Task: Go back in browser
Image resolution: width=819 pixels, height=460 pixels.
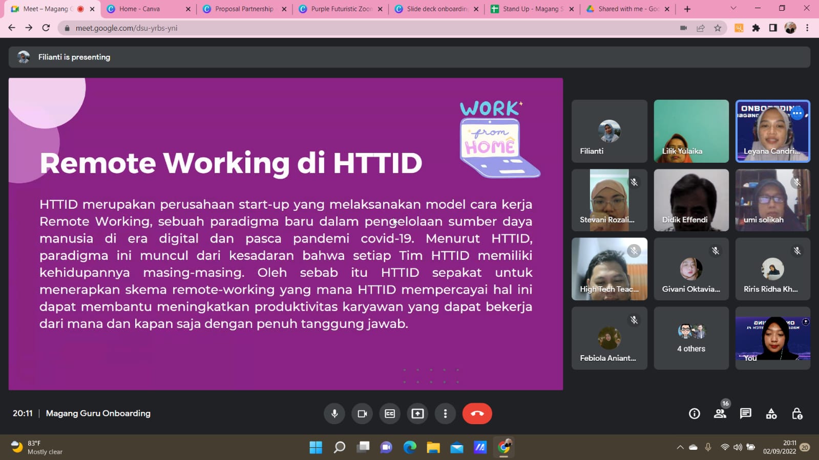Action: [12, 28]
